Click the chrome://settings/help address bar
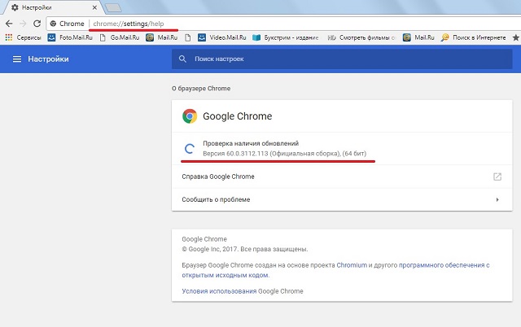 282,24
